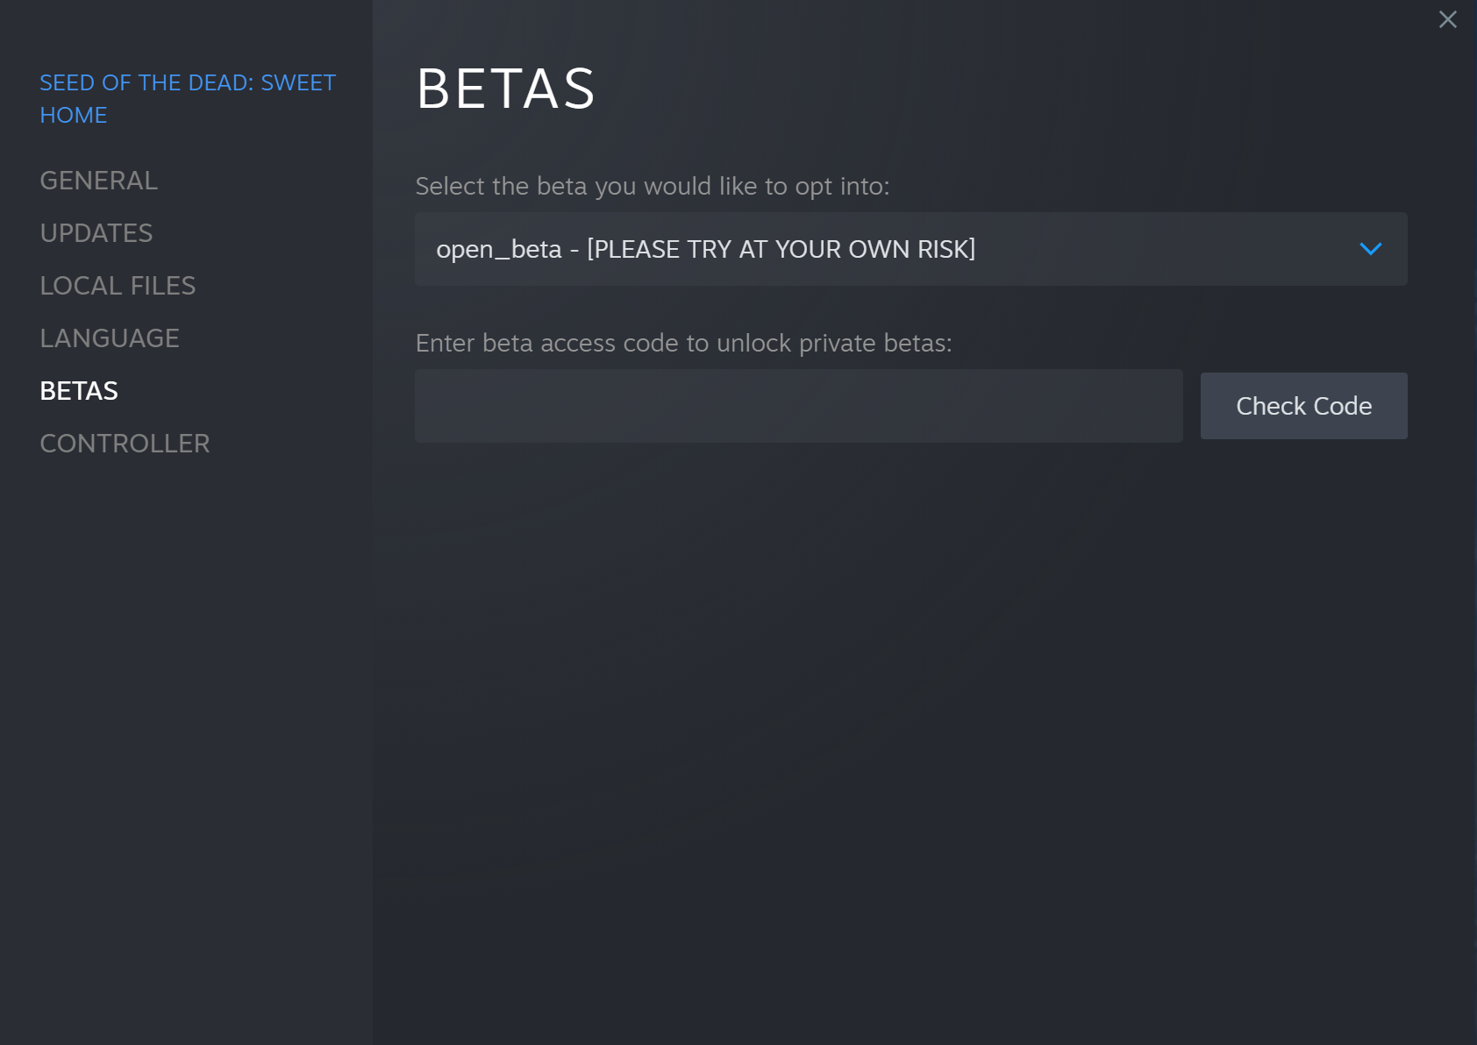Click the HOME line of the game title

click(x=74, y=116)
